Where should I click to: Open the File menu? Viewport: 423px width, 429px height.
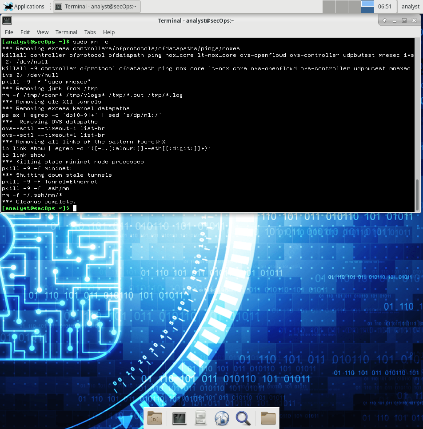pyautogui.click(x=9, y=32)
